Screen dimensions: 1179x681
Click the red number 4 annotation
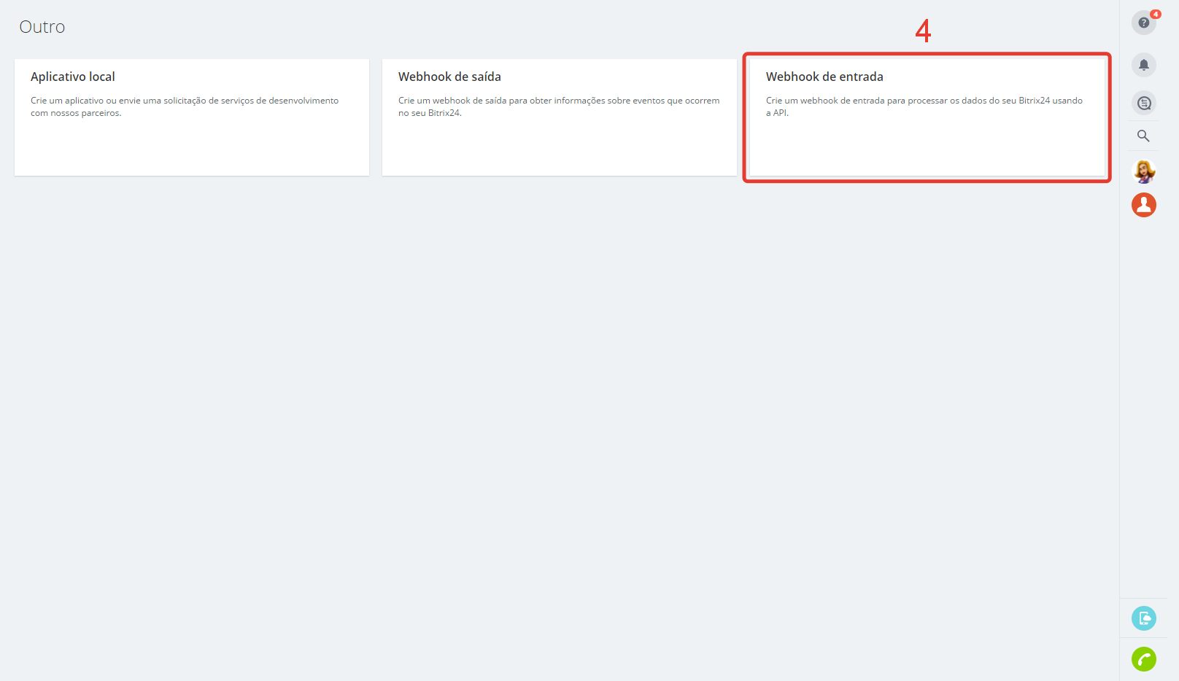point(923,31)
